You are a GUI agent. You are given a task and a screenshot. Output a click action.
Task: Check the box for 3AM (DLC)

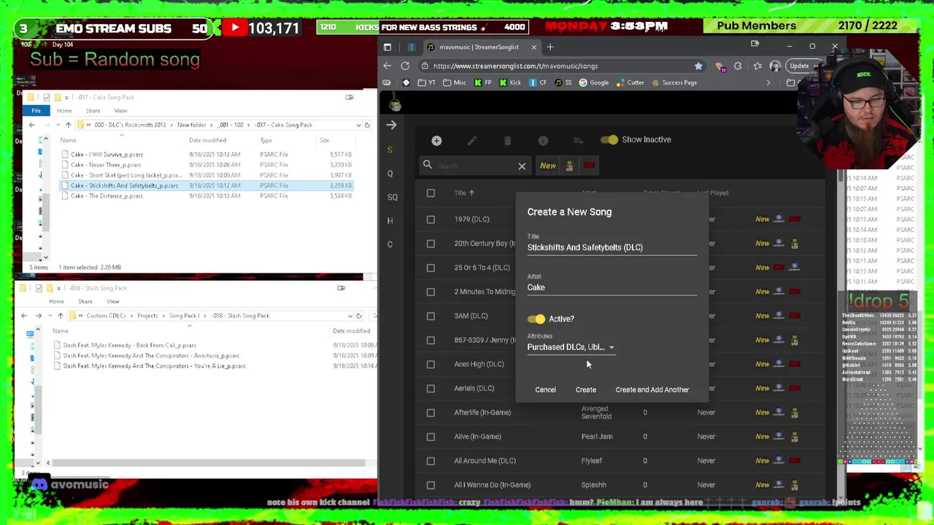pyautogui.click(x=431, y=316)
